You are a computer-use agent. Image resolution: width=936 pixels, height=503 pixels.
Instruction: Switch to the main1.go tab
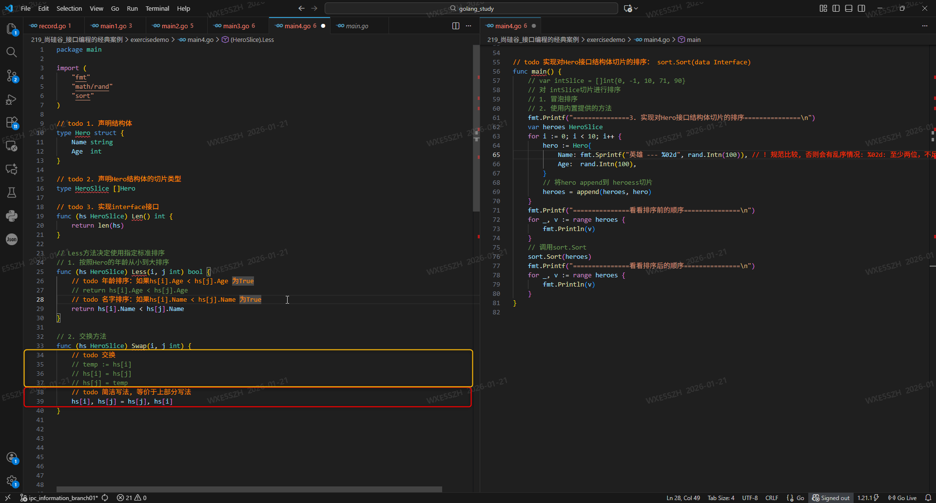click(115, 26)
